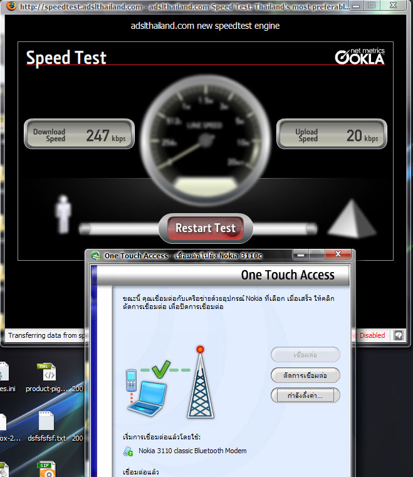Screen dimensions: 413x477
Task: Click the Firefox icon in the title bar
Action: click(11, 6)
